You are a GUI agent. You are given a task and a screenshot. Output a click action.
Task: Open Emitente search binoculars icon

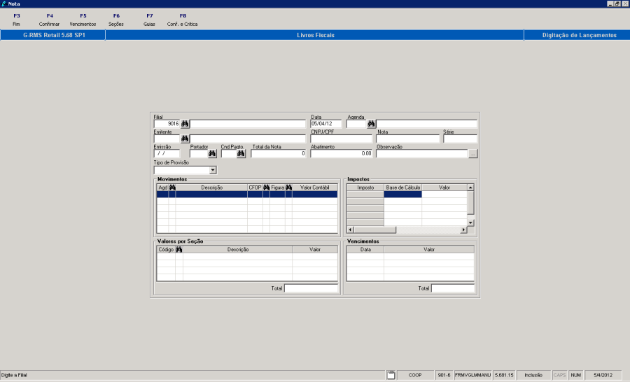[185, 139]
